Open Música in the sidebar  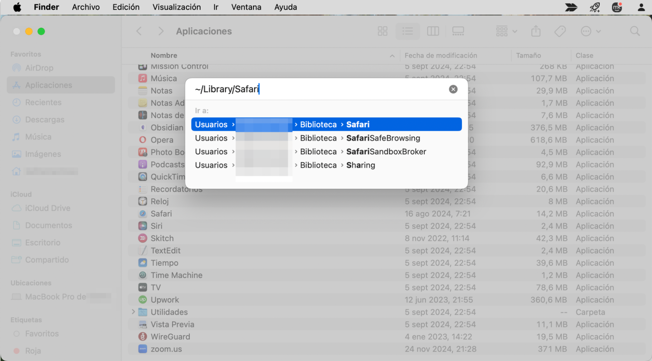61,137
